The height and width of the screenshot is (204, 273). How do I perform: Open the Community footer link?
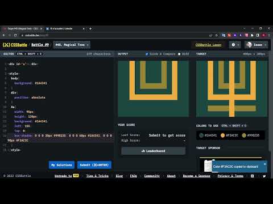tap(152, 176)
